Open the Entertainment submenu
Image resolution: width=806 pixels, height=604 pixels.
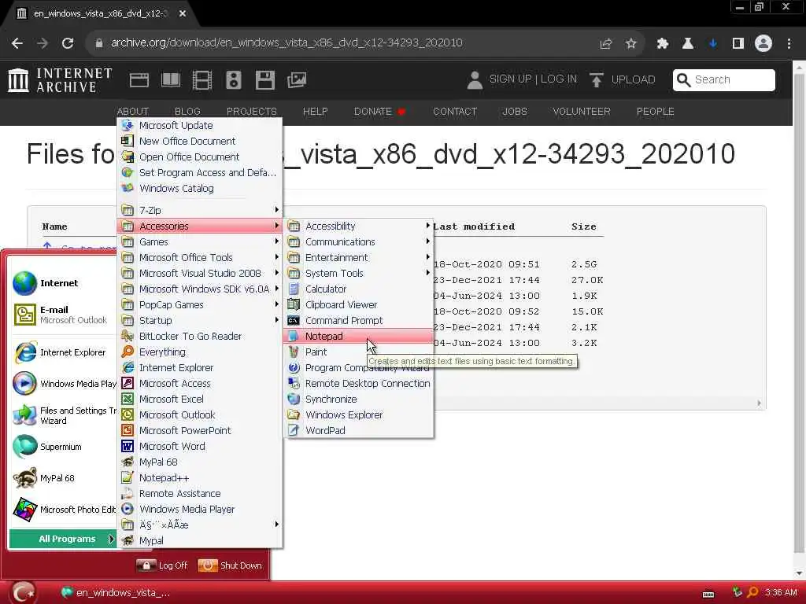[358, 257]
